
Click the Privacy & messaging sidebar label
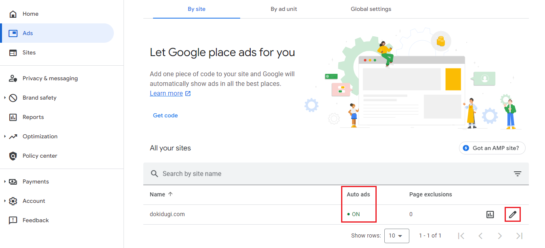(50, 79)
